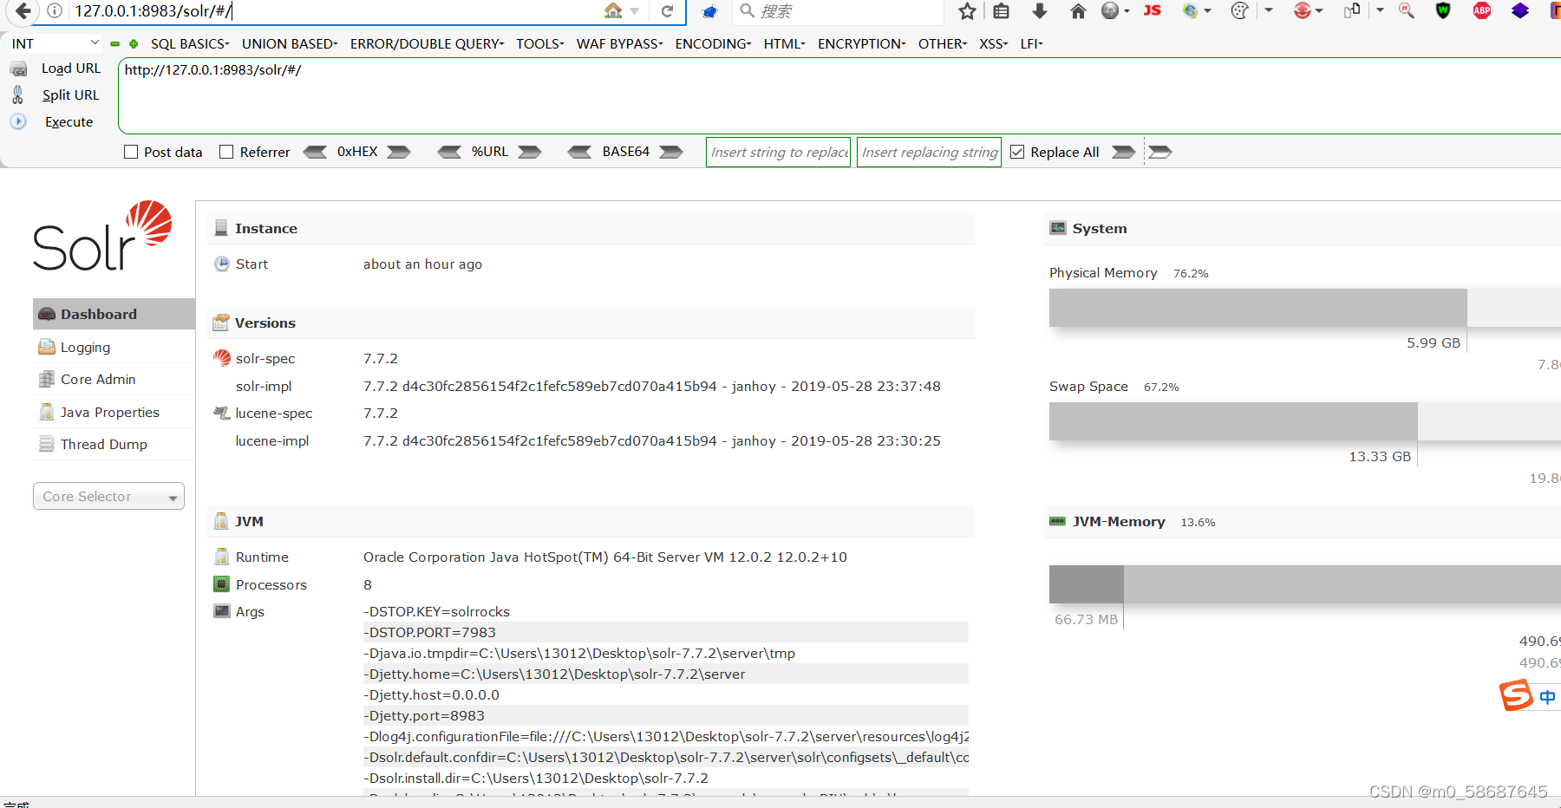Expand the SQL BASICS menu
Screen dimensions: 1561x808
click(x=190, y=43)
